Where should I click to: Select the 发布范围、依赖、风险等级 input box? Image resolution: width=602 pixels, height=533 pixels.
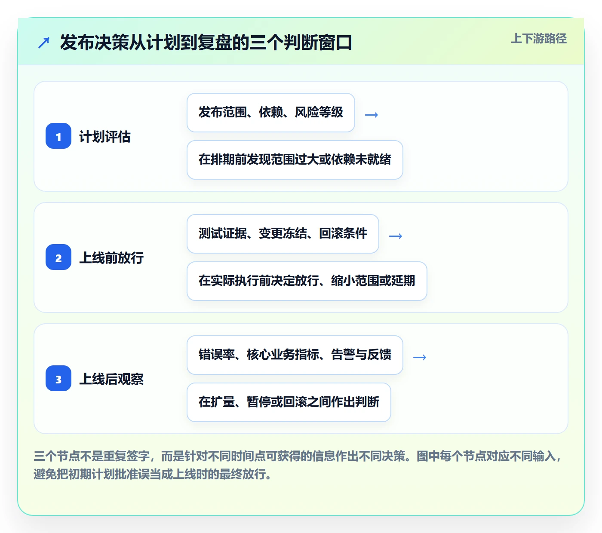pos(271,113)
